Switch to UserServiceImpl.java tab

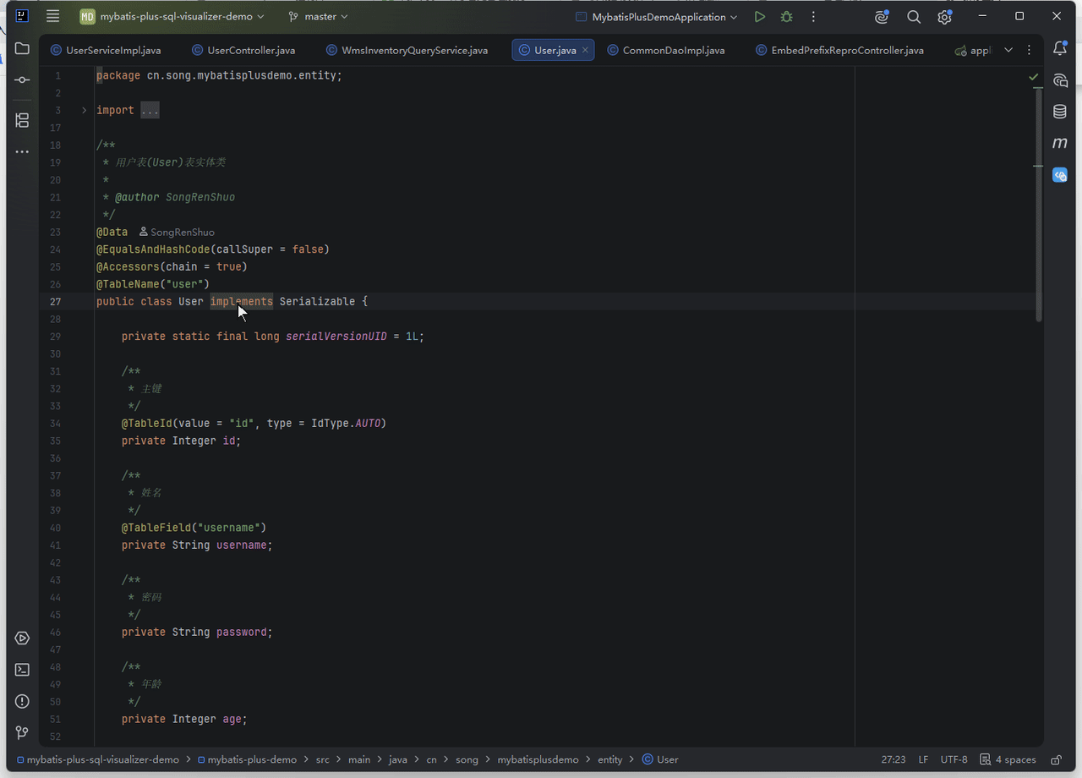coord(106,50)
